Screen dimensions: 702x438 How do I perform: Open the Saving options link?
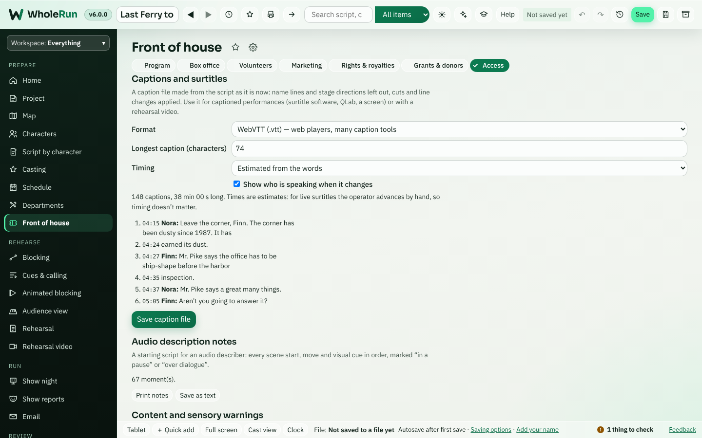pyautogui.click(x=491, y=430)
